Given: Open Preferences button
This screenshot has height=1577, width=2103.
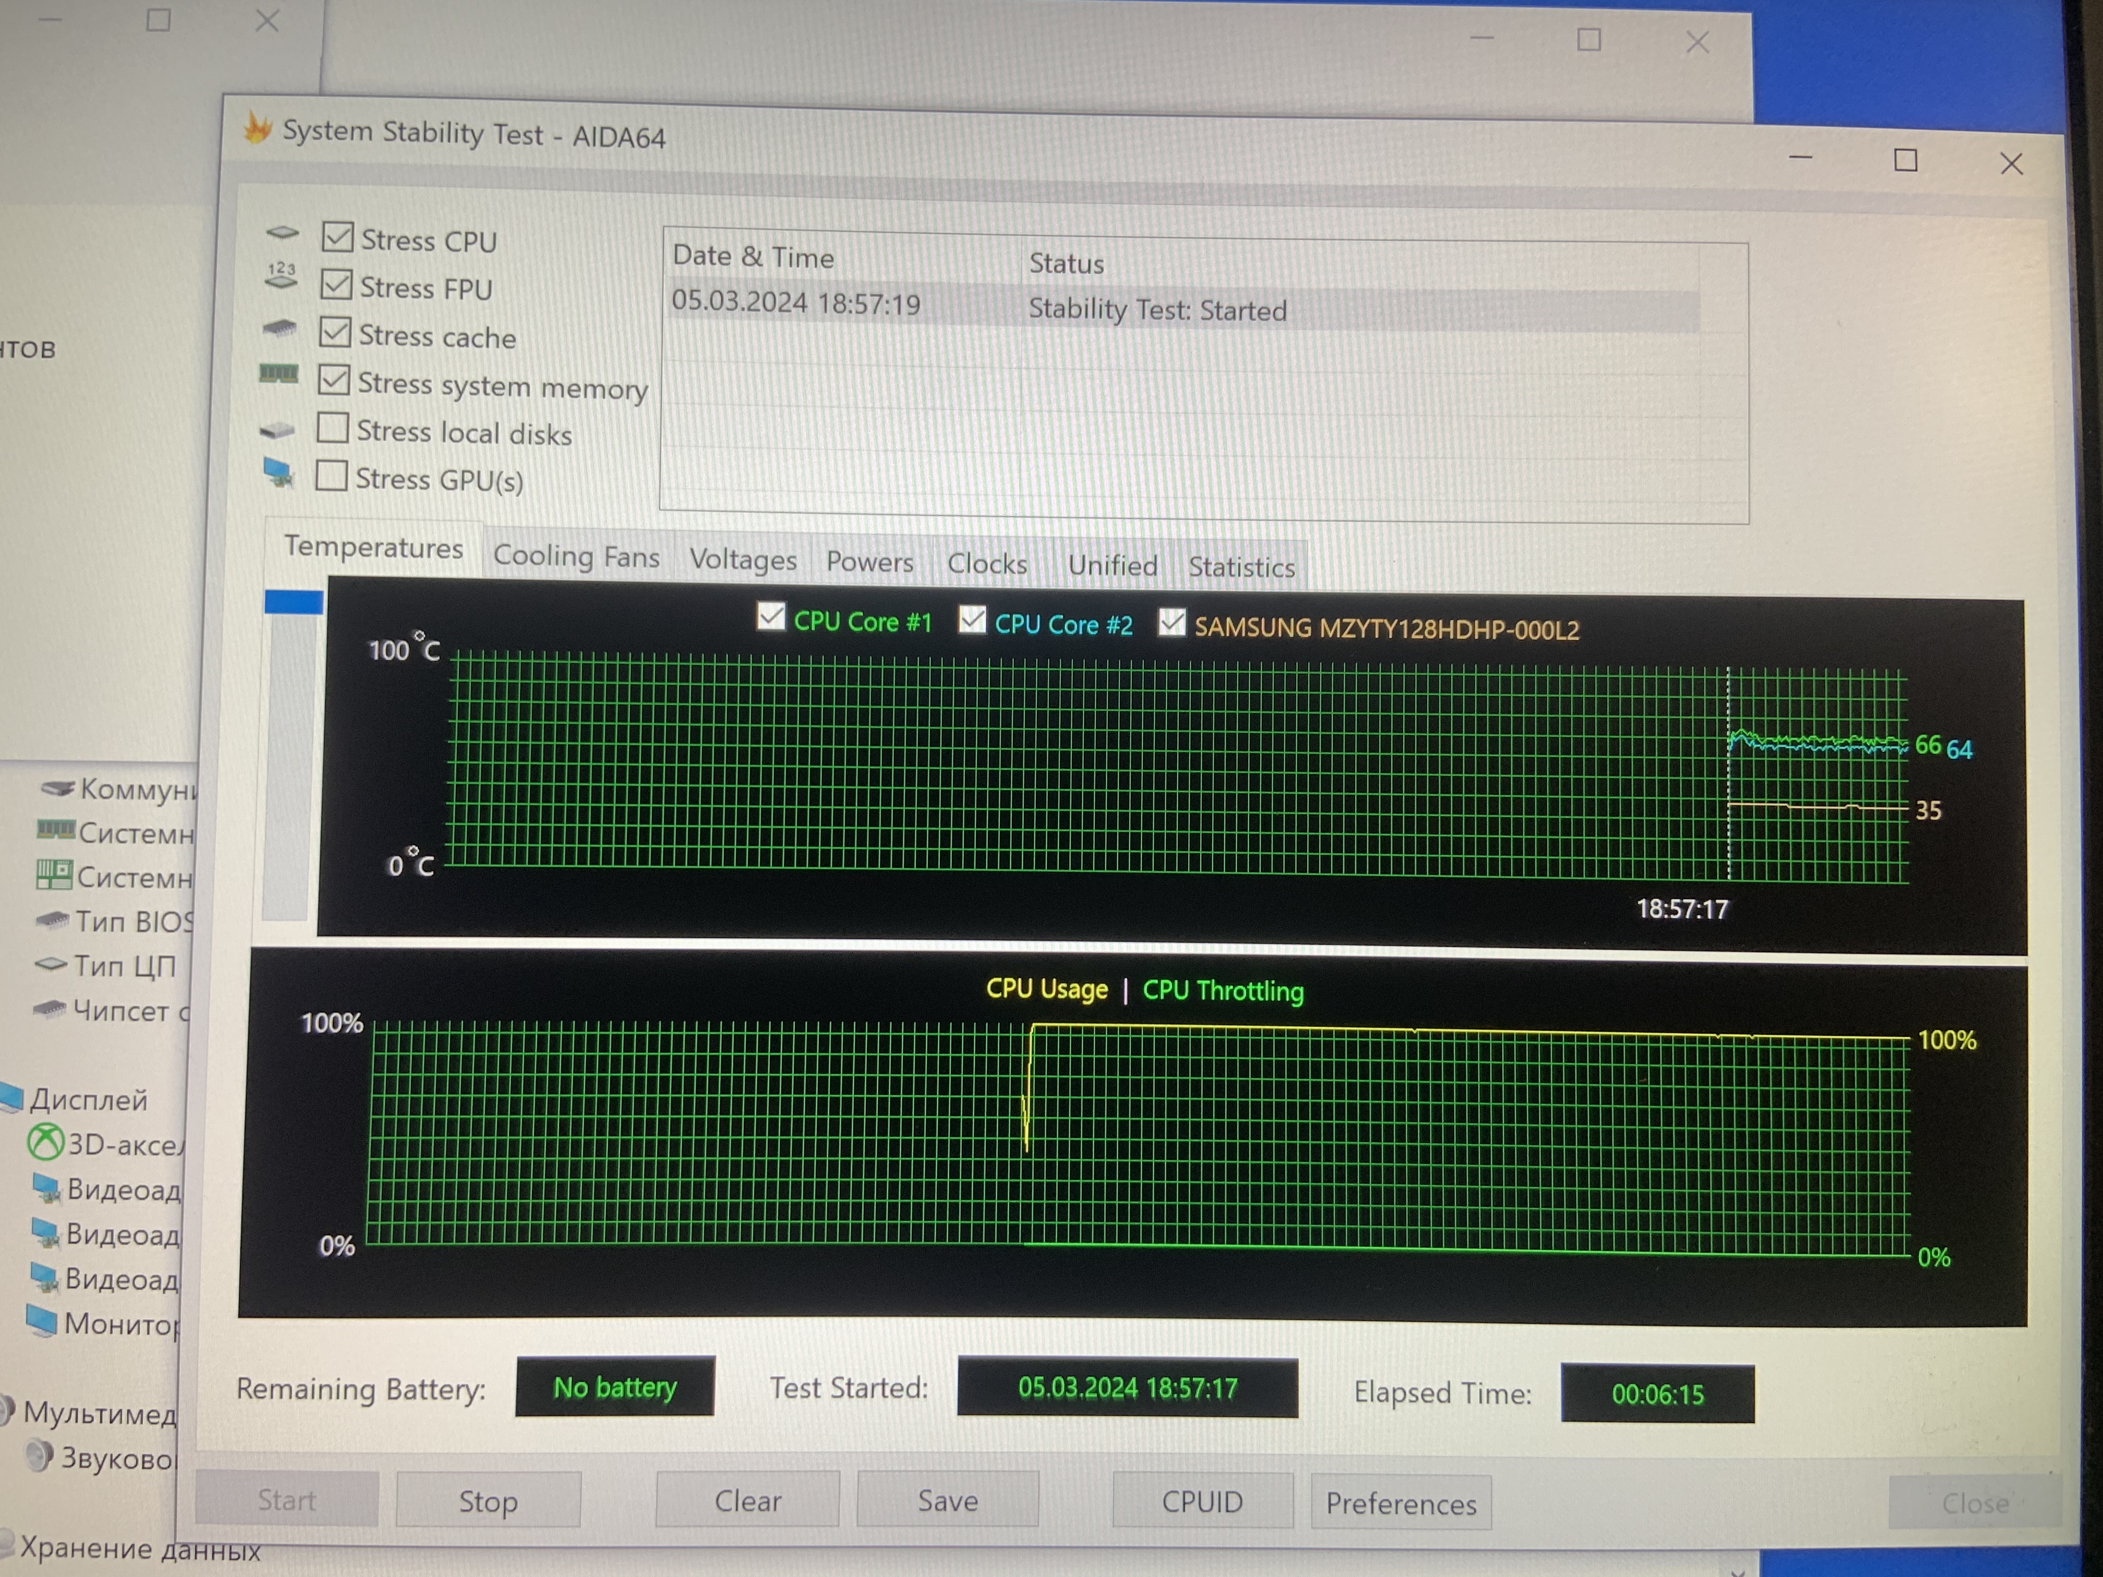Looking at the screenshot, I should pos(1400,1503).
